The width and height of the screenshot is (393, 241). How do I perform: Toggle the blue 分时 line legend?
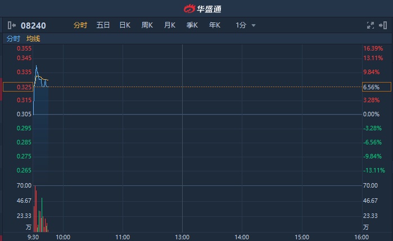point(13,39)
